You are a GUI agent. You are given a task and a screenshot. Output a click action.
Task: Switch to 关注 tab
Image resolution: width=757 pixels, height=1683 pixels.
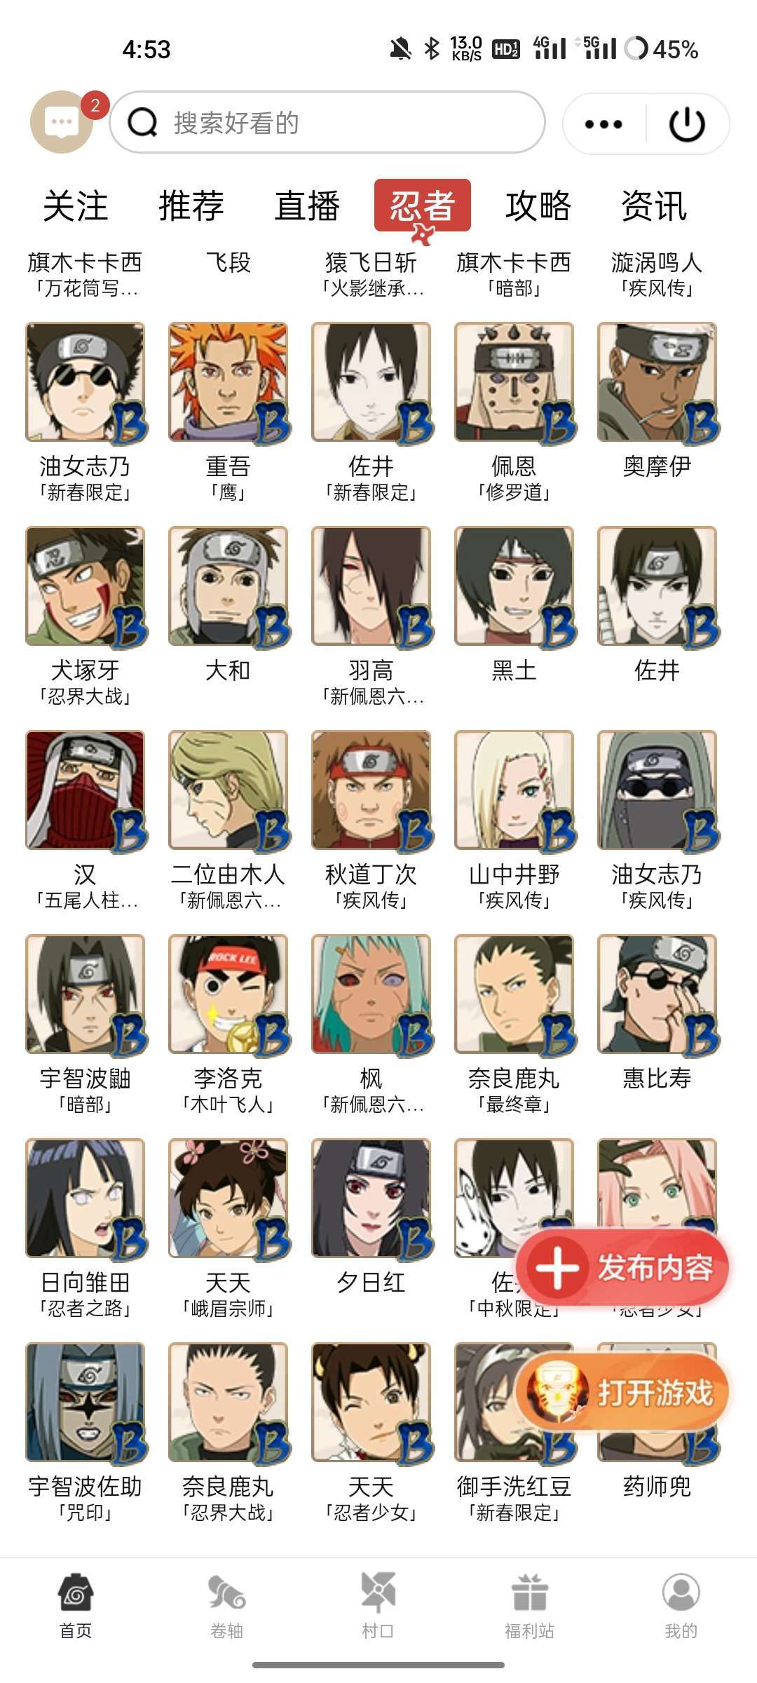pos(76,205)
